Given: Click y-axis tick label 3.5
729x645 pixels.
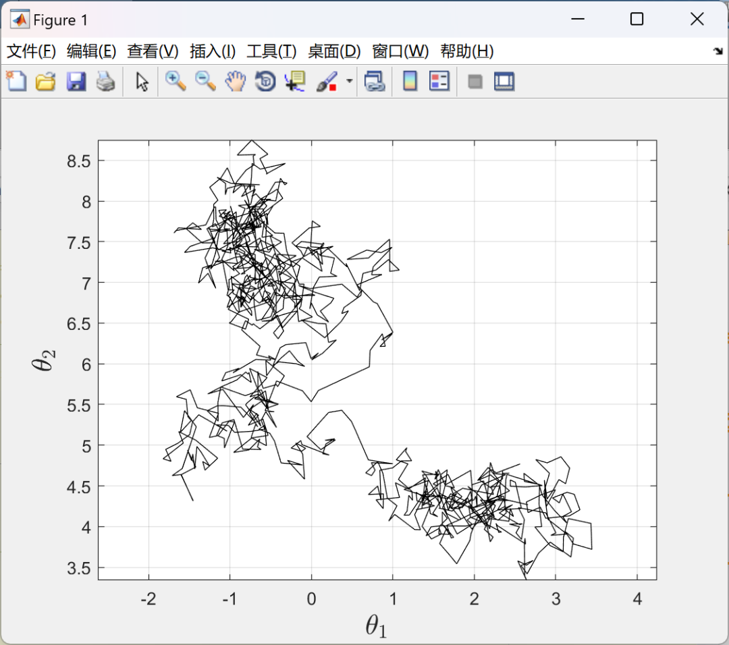Looking at the screenshot, I should click(x=78, y=568).
